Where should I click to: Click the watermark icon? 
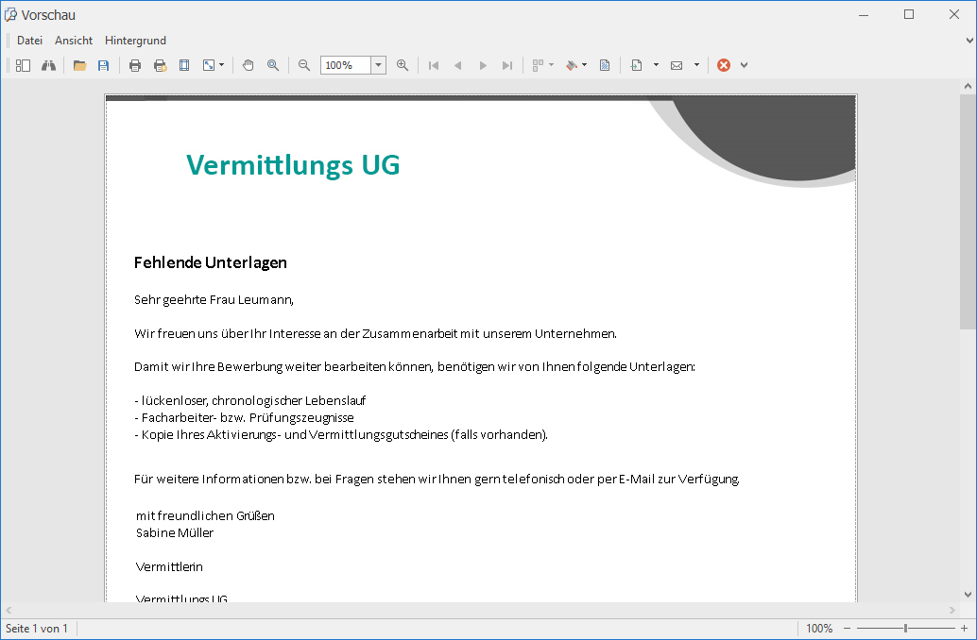[x=605, y=65]
